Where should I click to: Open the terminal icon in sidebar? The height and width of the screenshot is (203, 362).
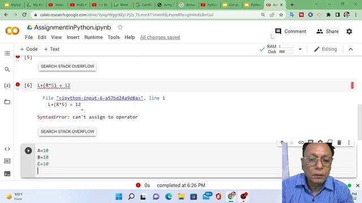pos(7,174)
